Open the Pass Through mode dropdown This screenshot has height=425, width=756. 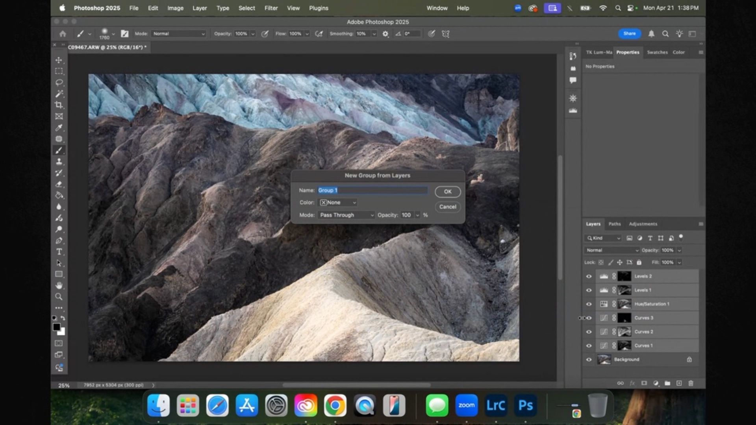click(346, 215)
